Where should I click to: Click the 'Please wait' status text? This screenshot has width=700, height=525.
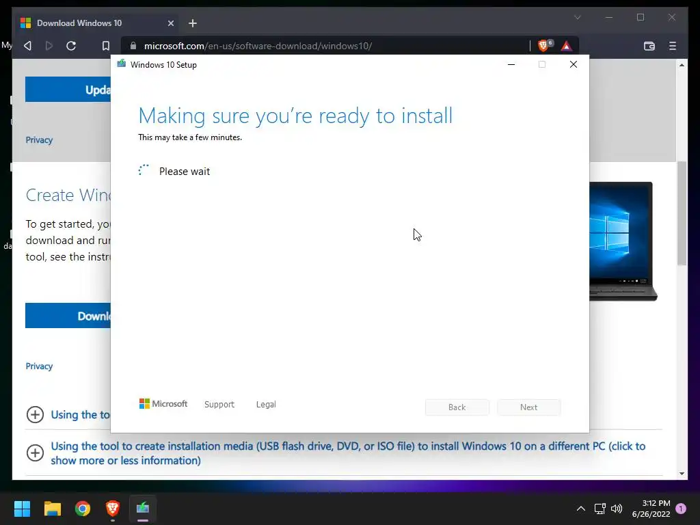(185, 172)
